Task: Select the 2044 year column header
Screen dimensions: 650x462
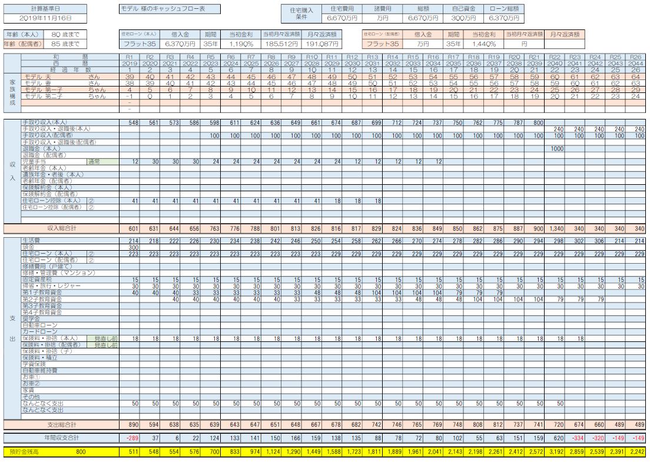Action: pos(636,63)
